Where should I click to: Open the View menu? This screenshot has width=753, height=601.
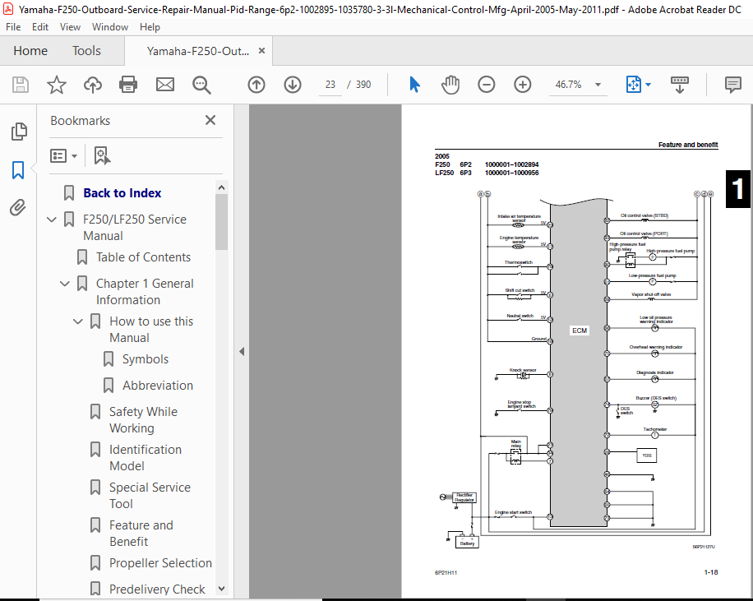(70, 27)
